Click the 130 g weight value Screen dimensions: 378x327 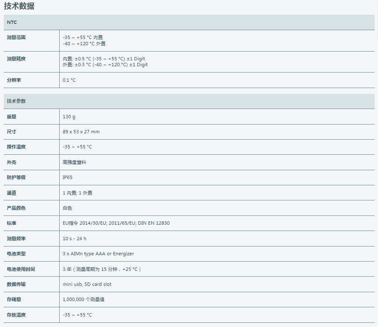69,117
